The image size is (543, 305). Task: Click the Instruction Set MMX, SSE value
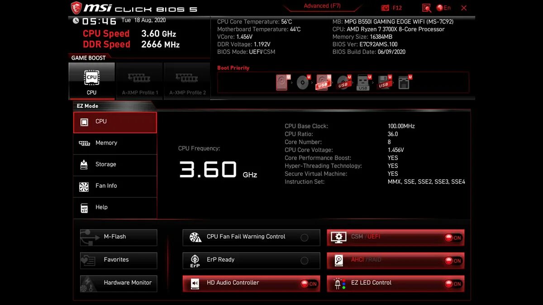426,182
